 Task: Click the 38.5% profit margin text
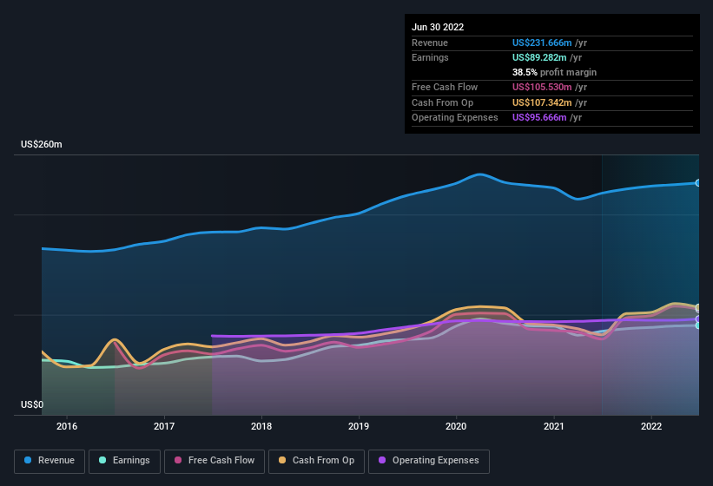(x=554, y=72)
